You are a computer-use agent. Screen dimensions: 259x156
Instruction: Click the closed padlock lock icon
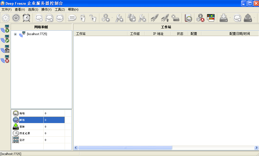coord(83,18)
